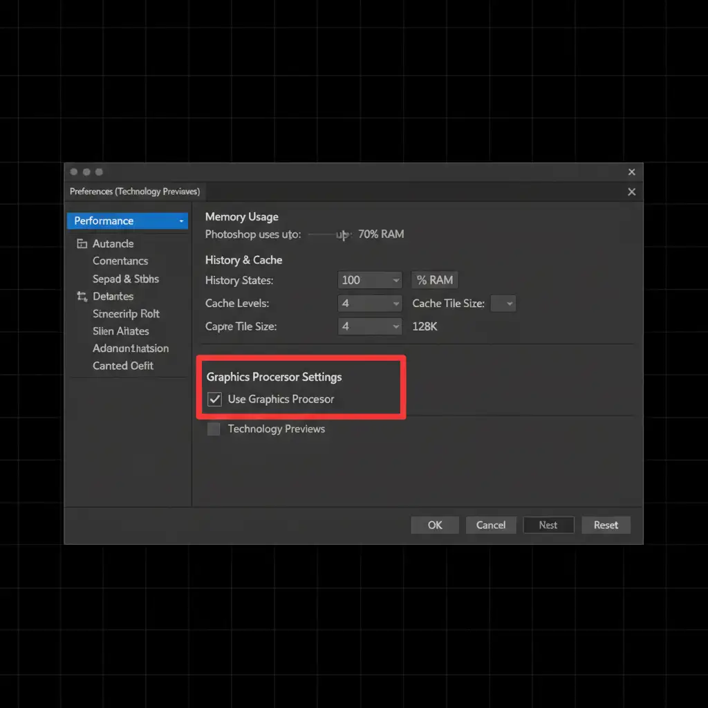Hit the Reset button
This screenshot has height=708, width=708.
click(606, 525)
